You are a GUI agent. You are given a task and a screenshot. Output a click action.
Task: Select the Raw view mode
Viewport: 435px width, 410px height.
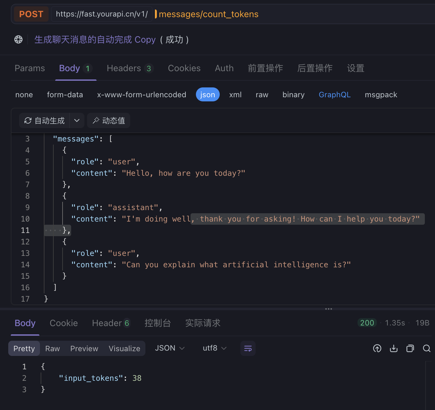[52, 349]
